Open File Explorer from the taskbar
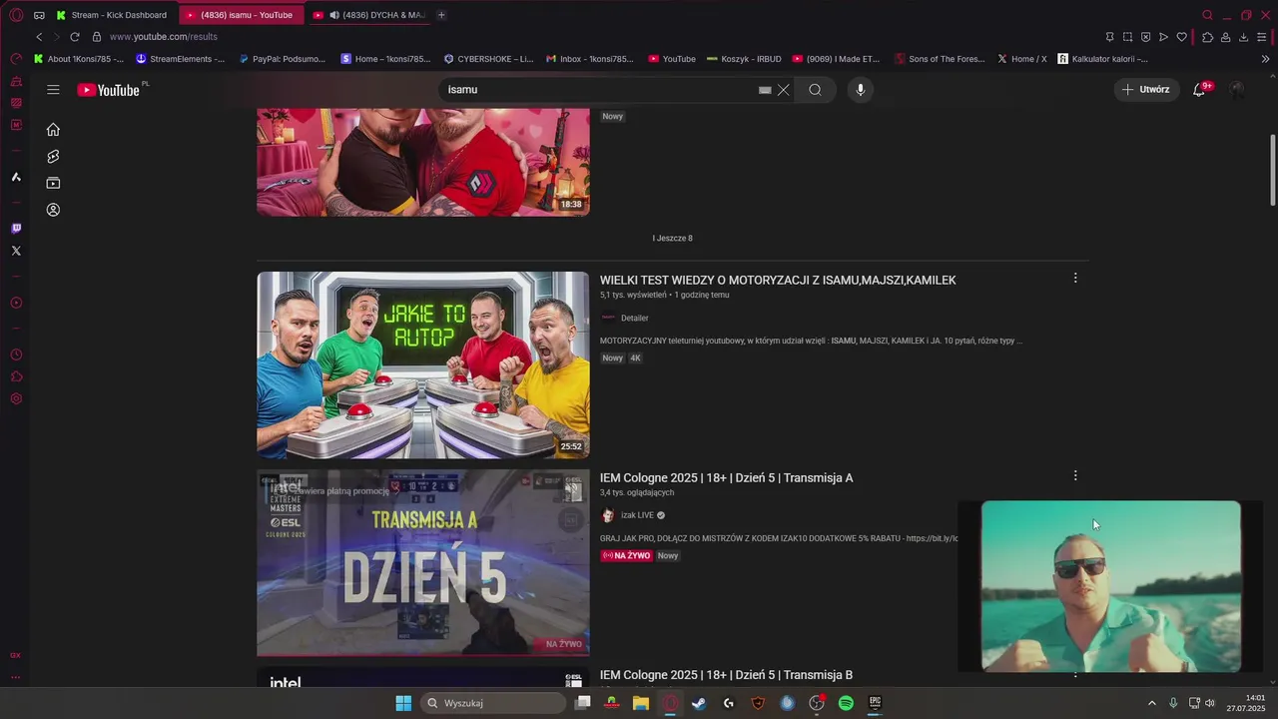The height and width of the screenshot is (719, 1278). 641,703
